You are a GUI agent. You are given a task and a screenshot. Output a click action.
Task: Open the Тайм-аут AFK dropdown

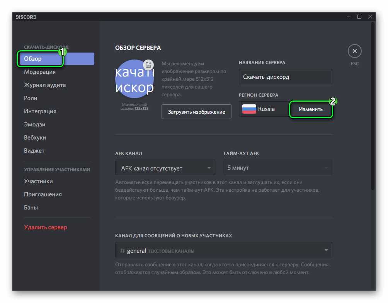(x=277, y=168)
